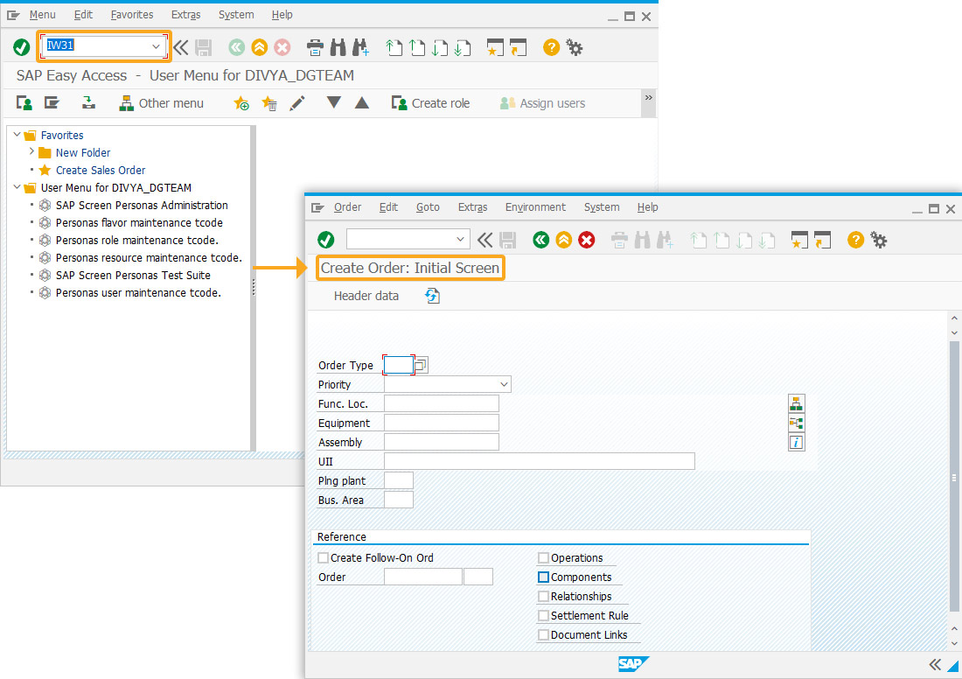Open Environment menu in Create Order window
The image size is (962, 679).
535,207
